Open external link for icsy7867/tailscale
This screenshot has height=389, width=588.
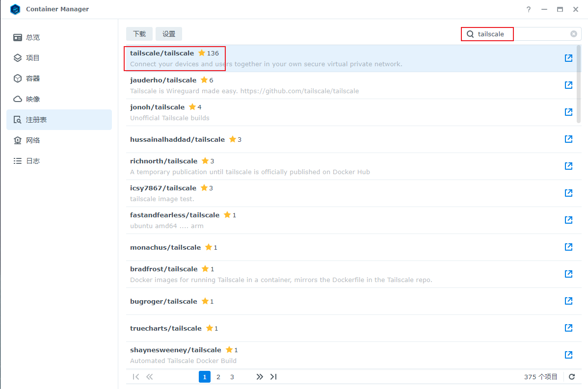click(568, 193)
